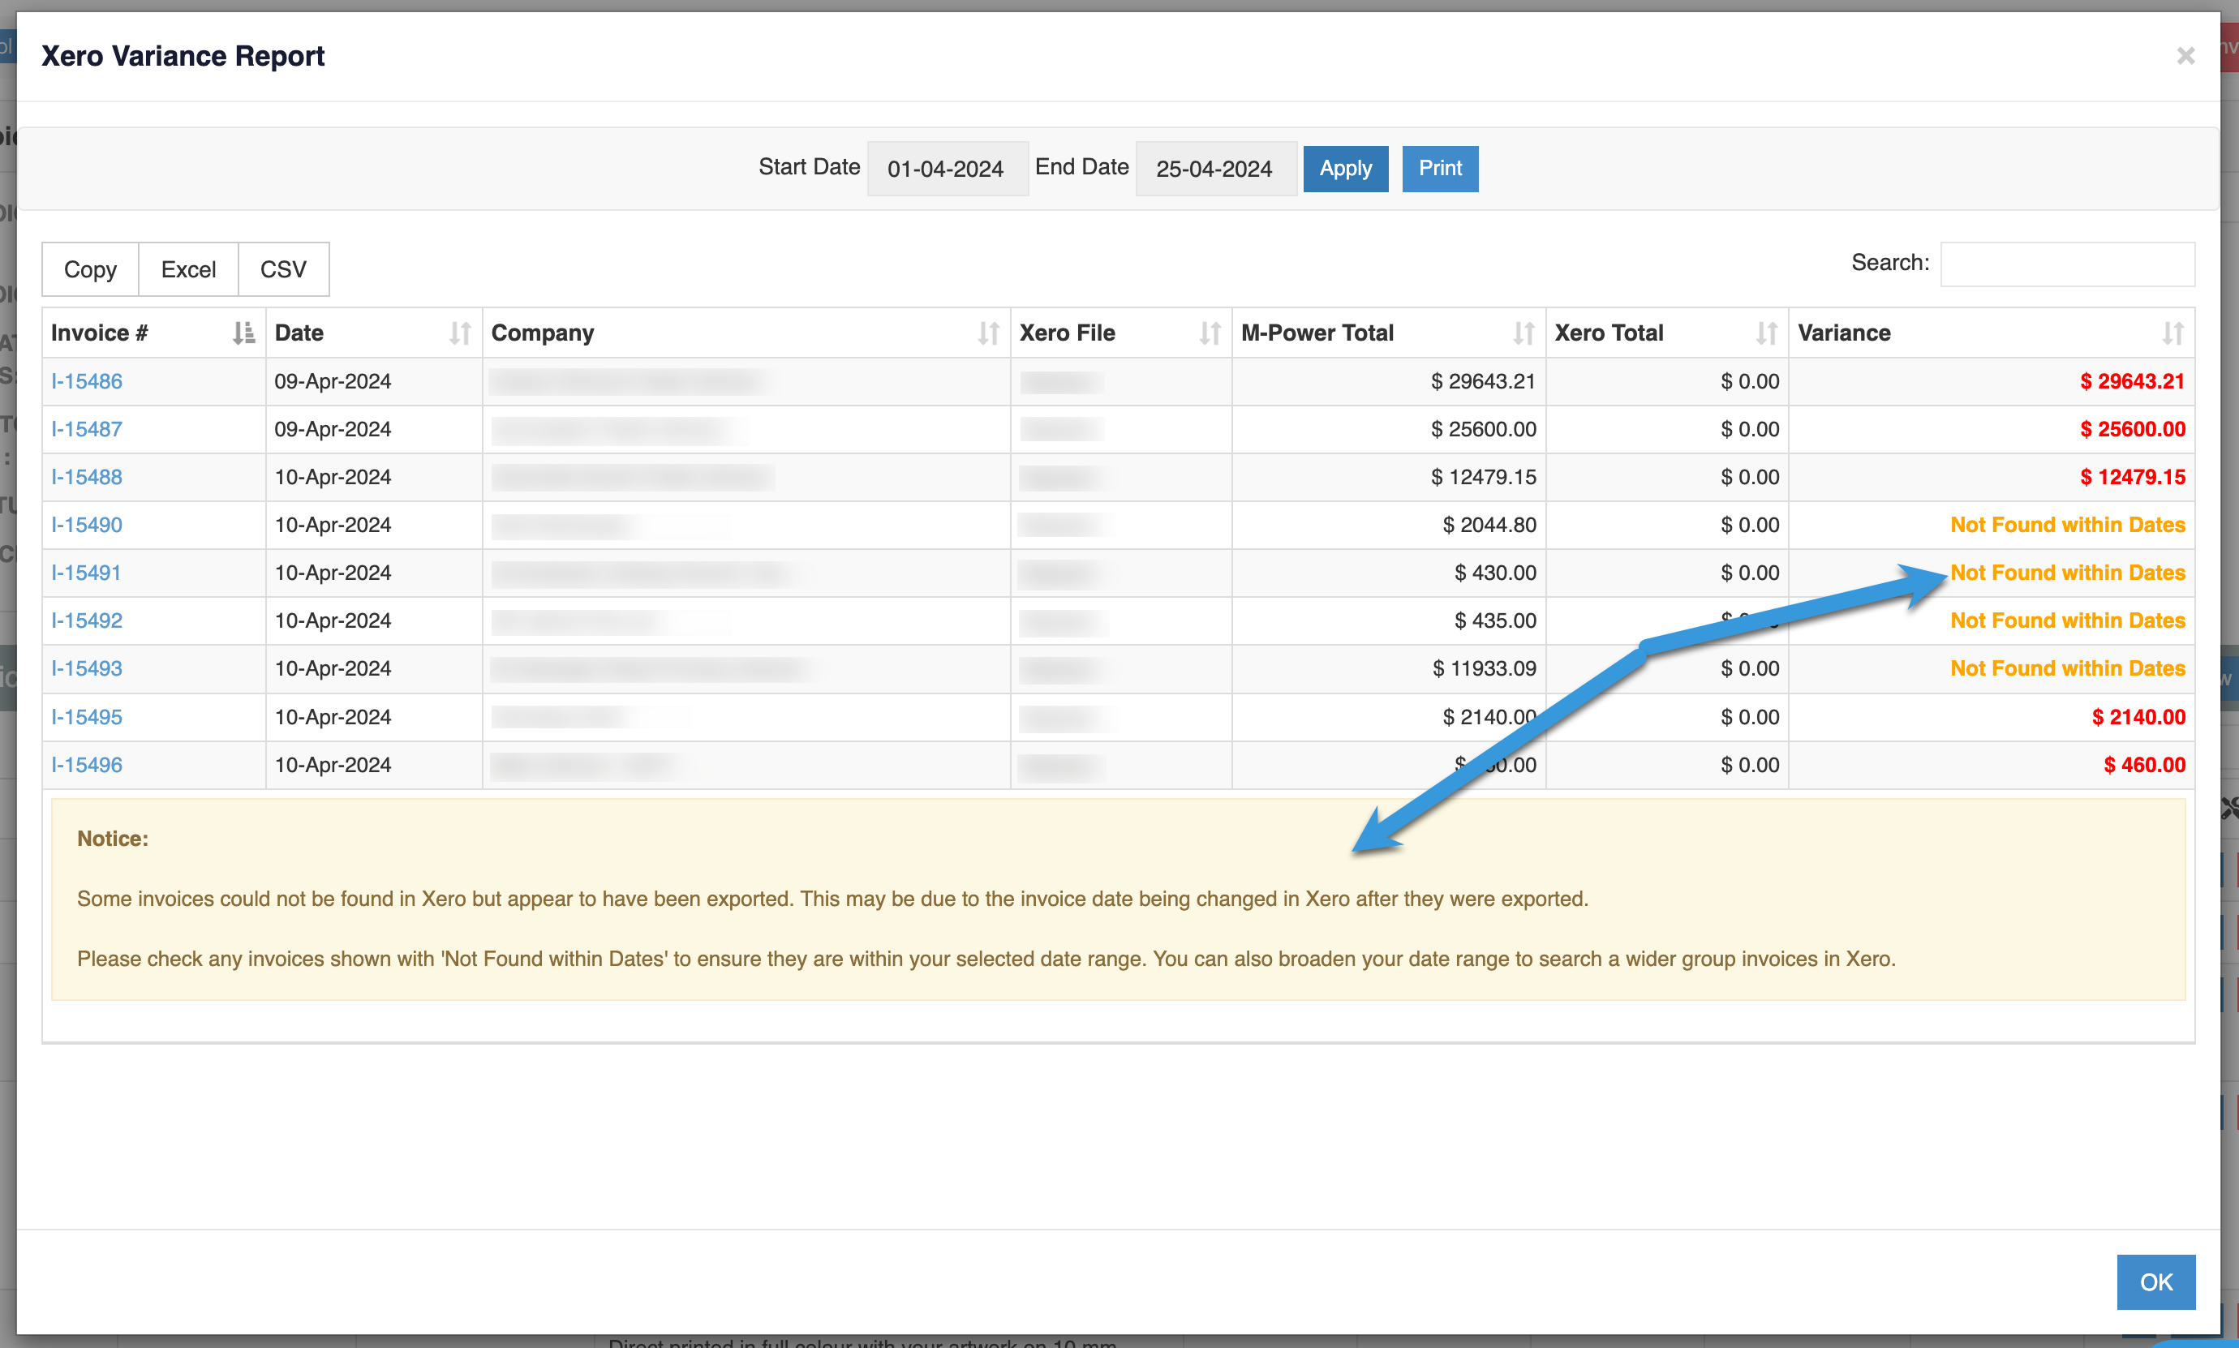The width and height of the screenshot is (2239, 1348).
Task: Select the Notice: heading text
Action: 113,839
